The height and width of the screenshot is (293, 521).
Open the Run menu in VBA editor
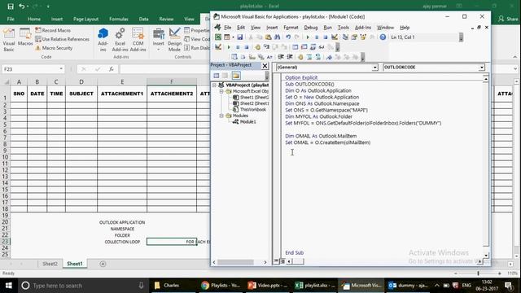[x=327, y=28]
